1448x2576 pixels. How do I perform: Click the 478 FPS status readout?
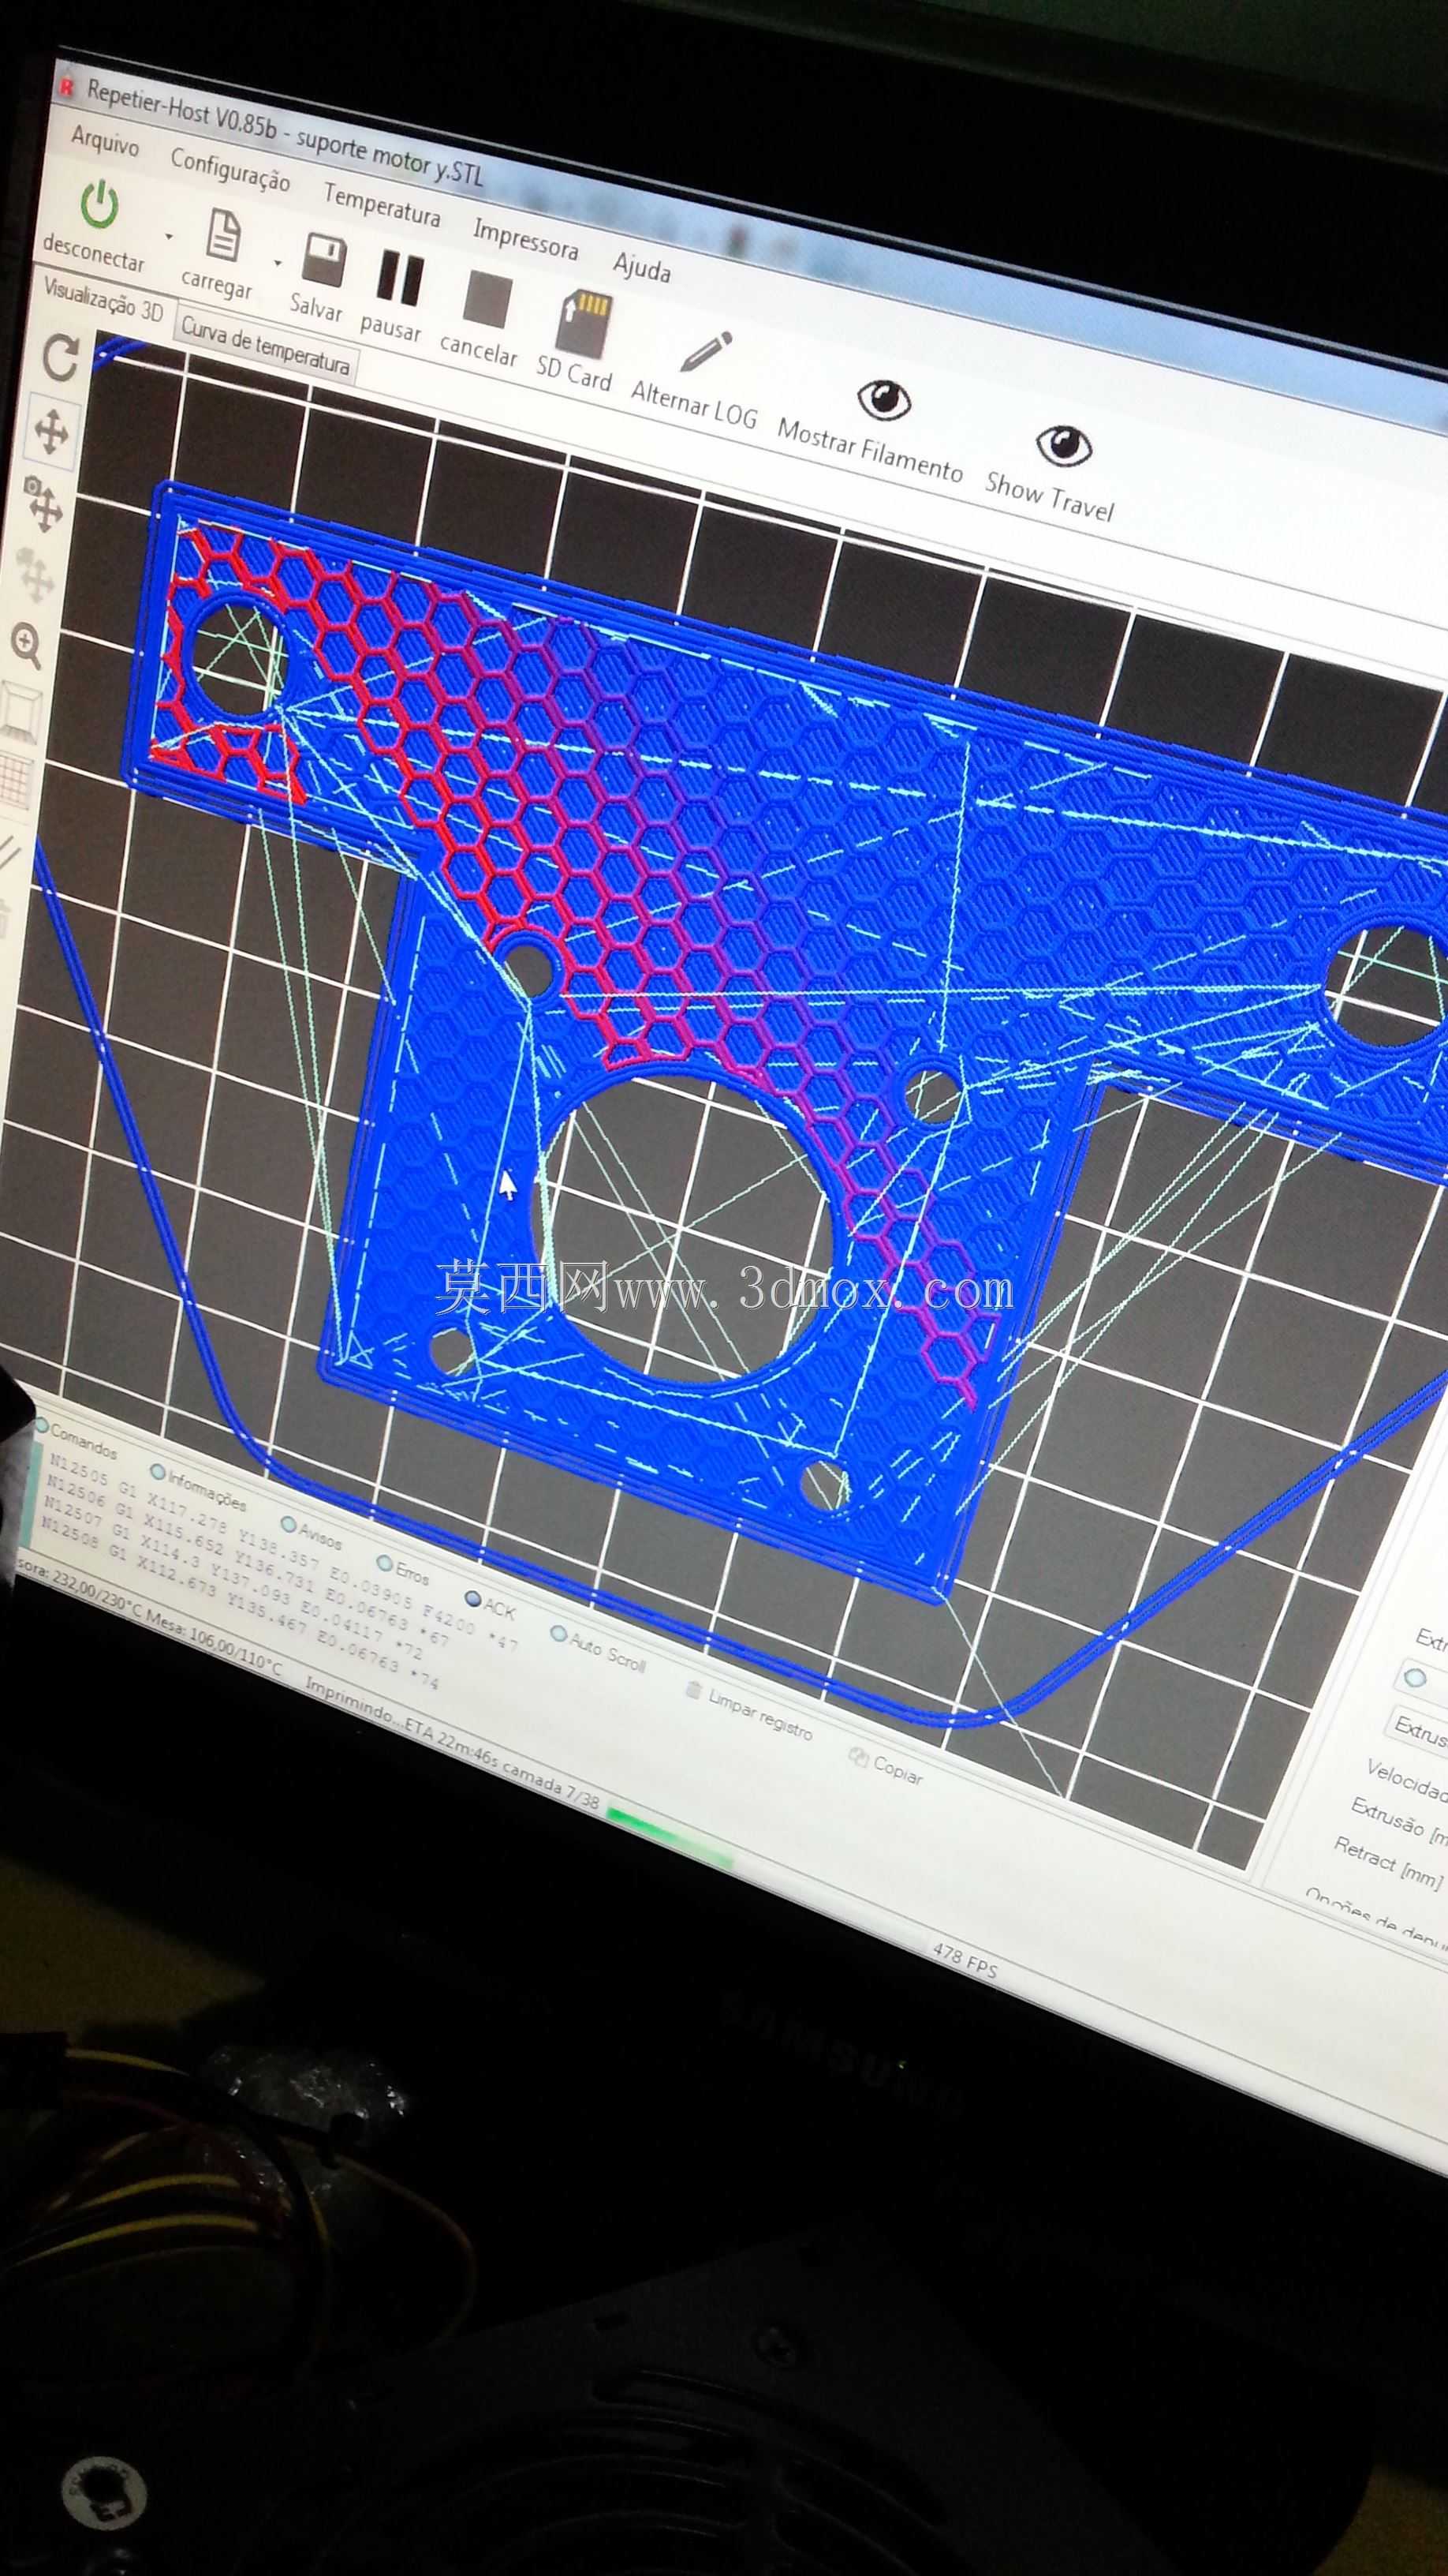click(965, 1960)
